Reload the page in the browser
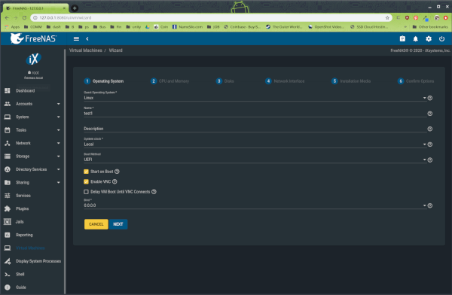452x295 pixels. tap(25, 18)
